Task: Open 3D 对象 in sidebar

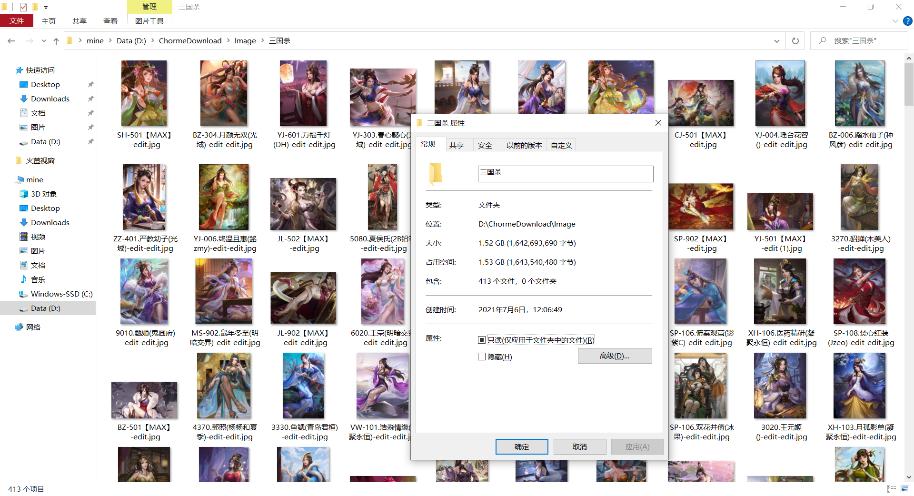Action: point(43,194)
